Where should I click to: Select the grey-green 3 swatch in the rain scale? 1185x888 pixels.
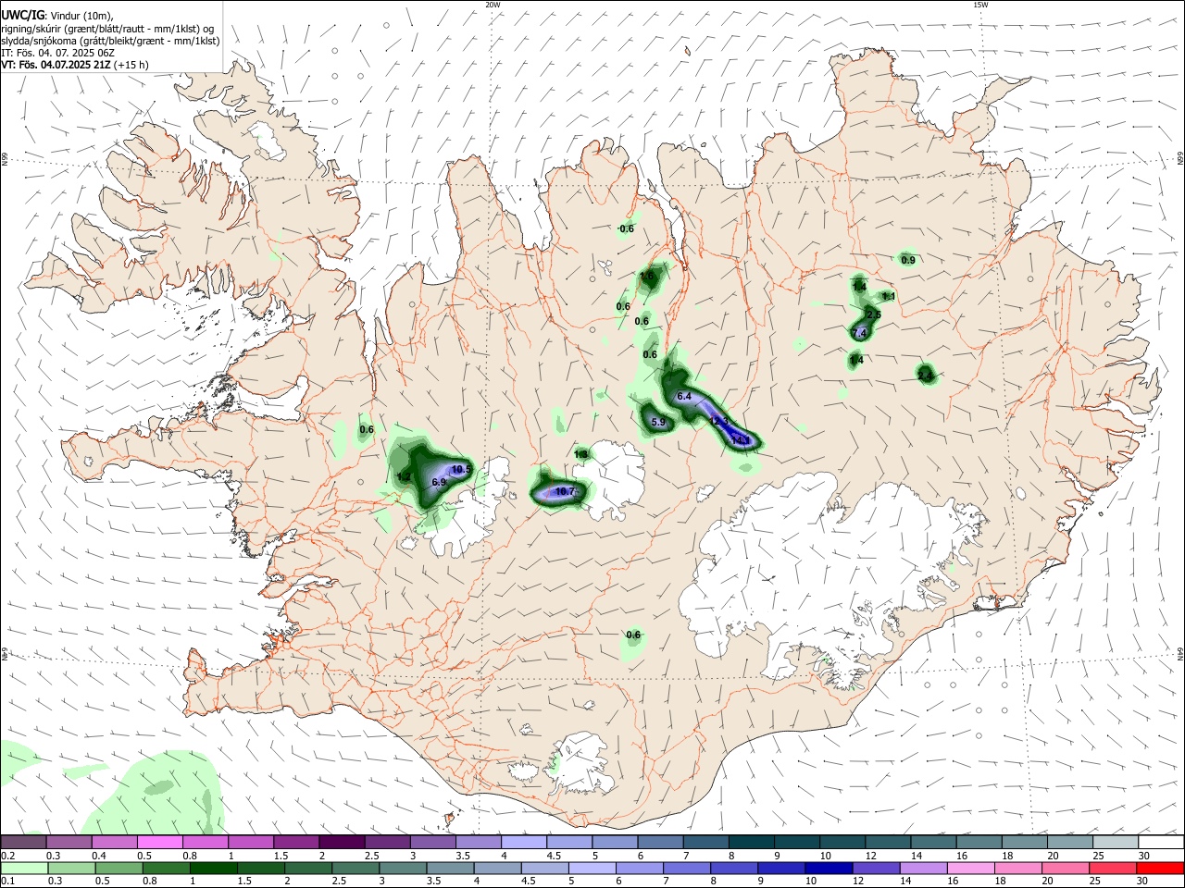[404, 869]
